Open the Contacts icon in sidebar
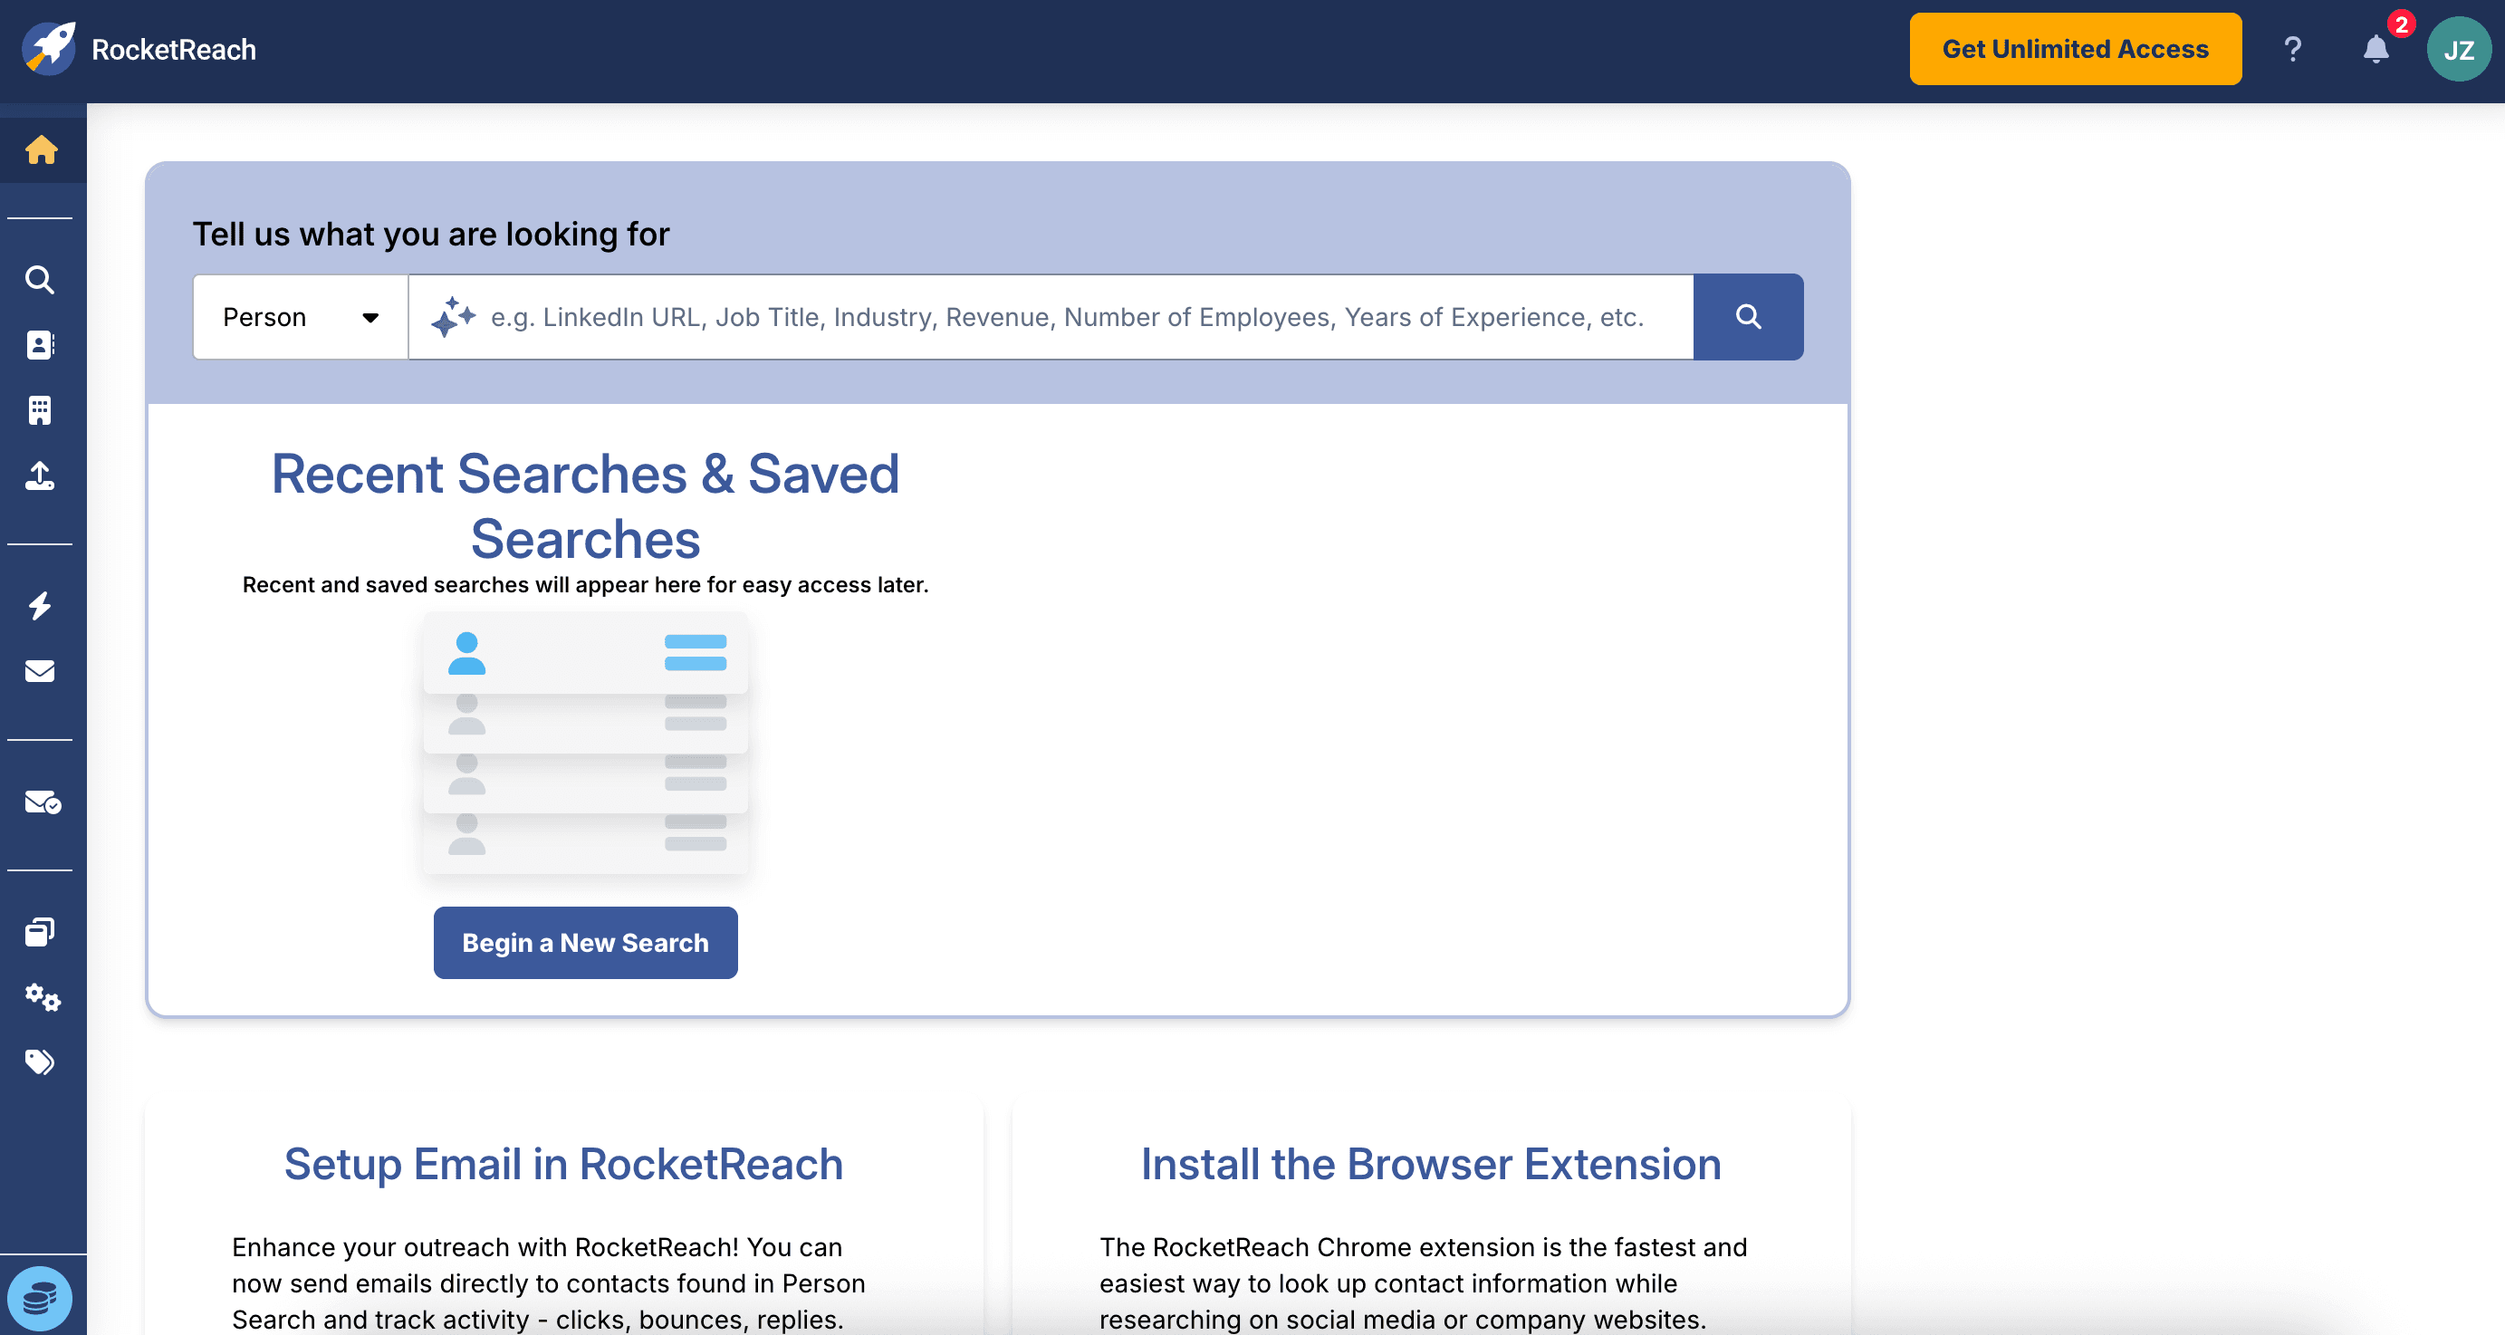 [x=40, y=345]
